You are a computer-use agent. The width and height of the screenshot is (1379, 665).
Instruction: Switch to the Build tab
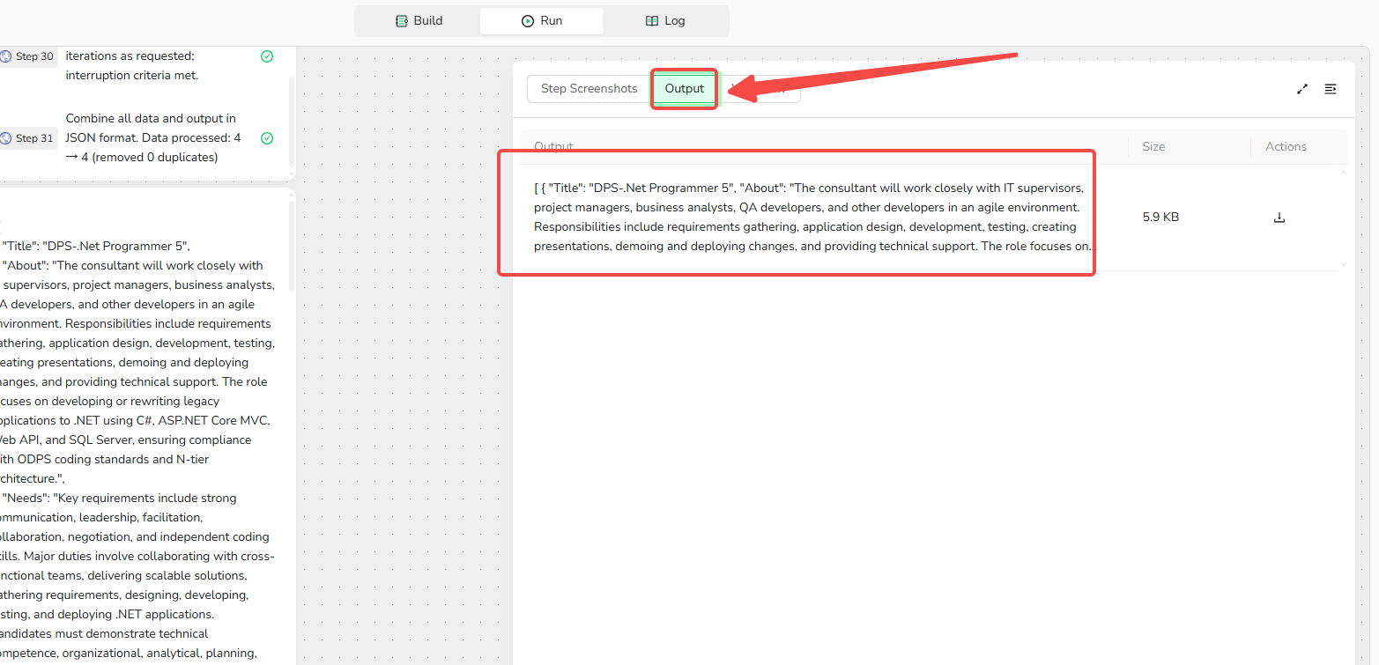tap(419, 21)
